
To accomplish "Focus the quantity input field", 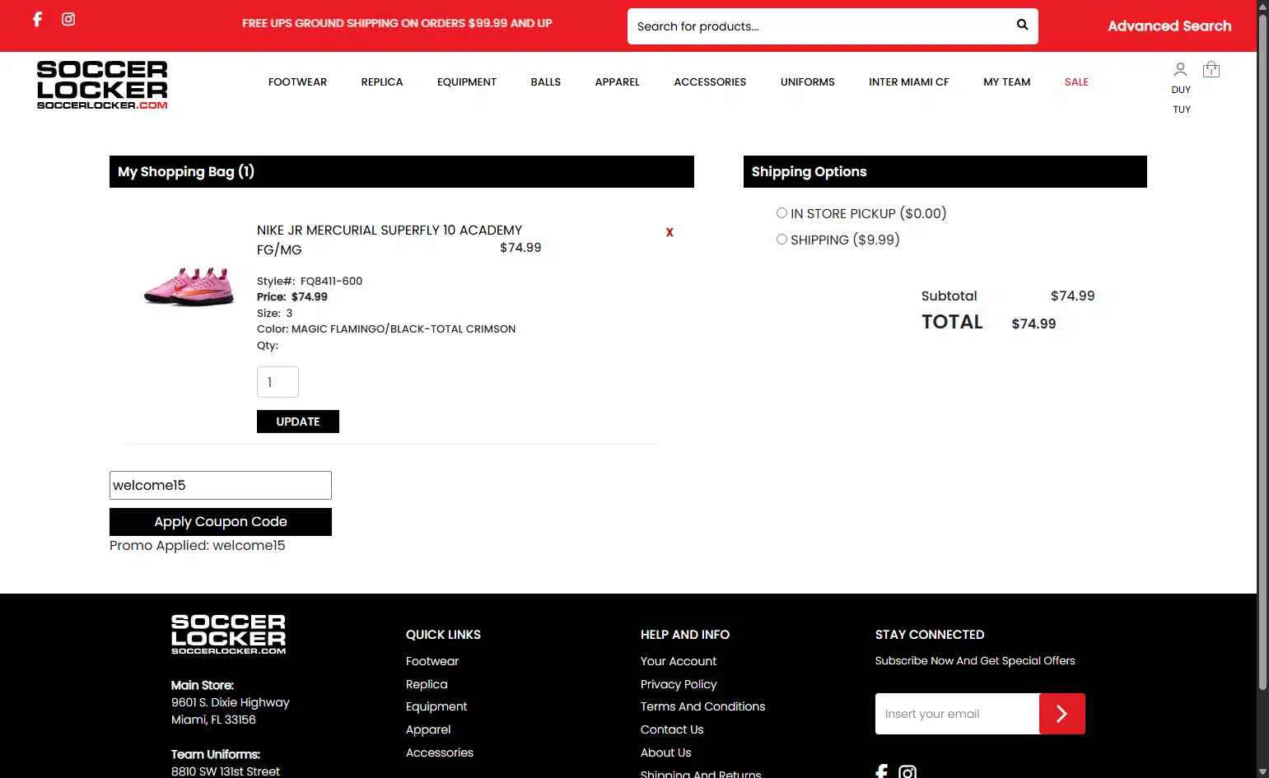I will click(278, 382).
